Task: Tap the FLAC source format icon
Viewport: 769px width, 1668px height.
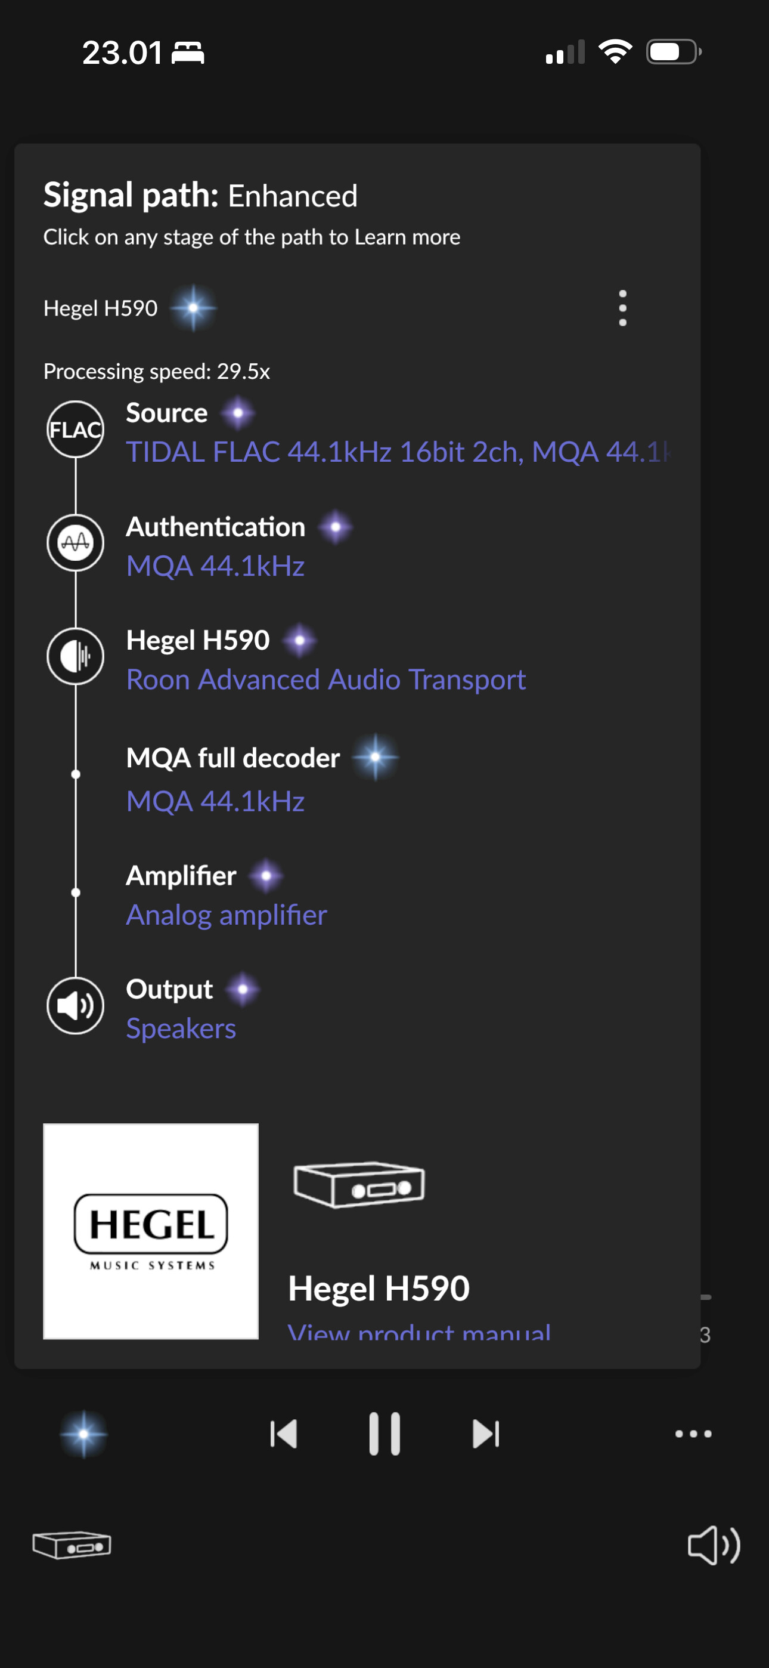Action: tap(75, 430)
